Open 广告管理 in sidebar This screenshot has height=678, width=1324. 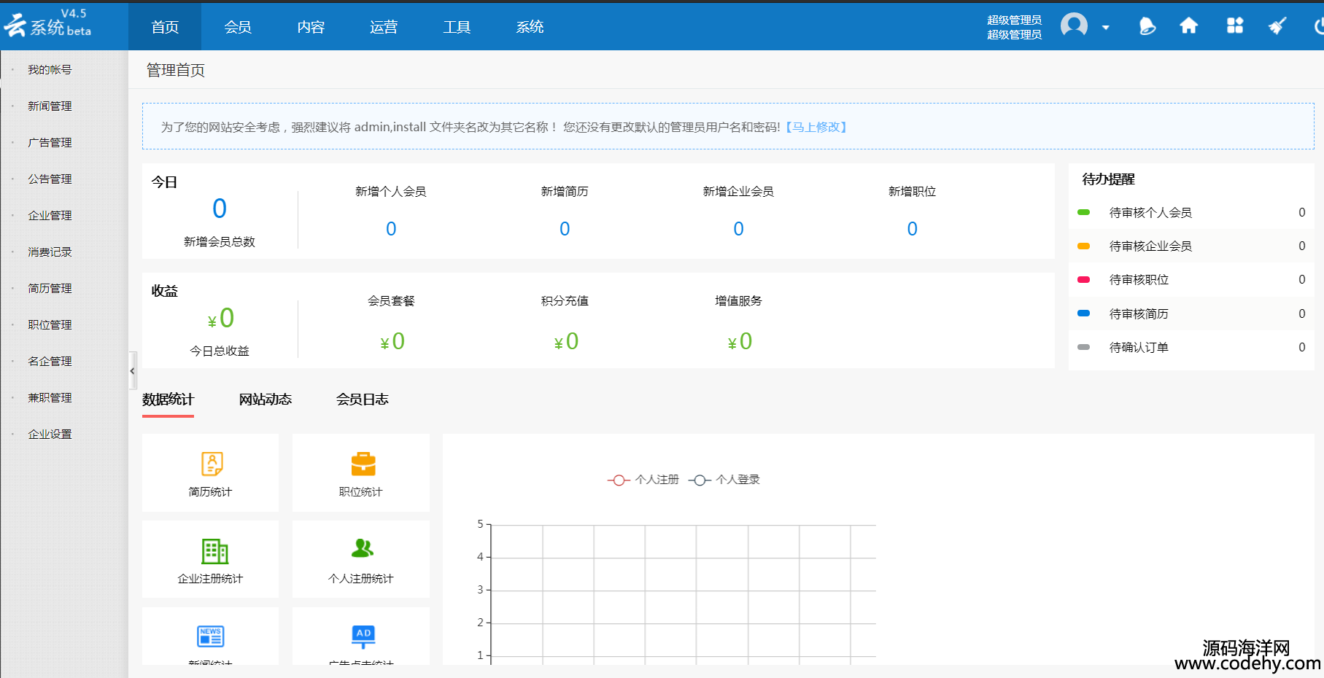point(50,143)
